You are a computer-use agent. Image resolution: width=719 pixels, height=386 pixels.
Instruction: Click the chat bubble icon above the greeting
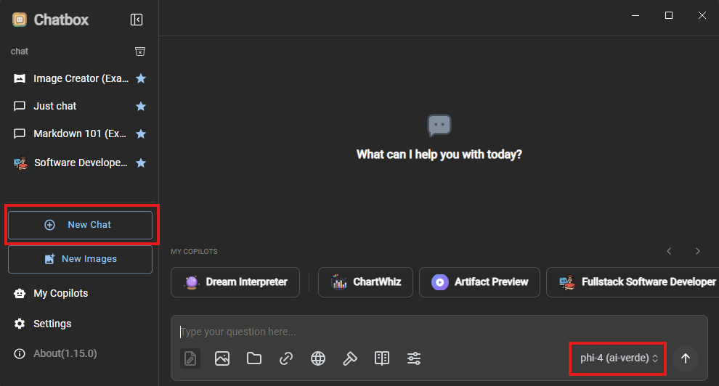[x=439, y=125]
